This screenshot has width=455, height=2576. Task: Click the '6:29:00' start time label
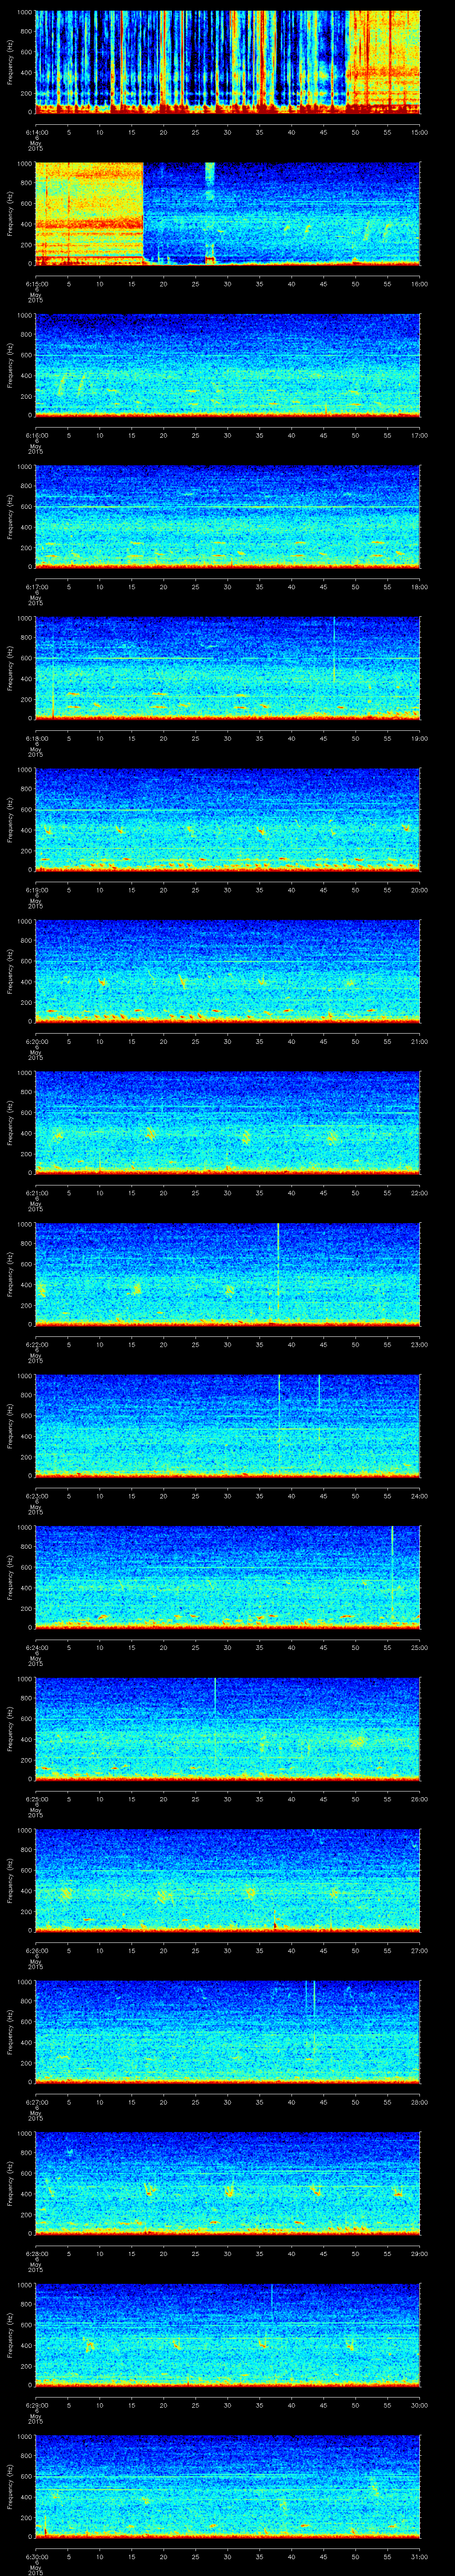click(36, 2405)
